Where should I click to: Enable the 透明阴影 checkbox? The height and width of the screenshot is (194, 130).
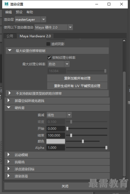(48, 44)
